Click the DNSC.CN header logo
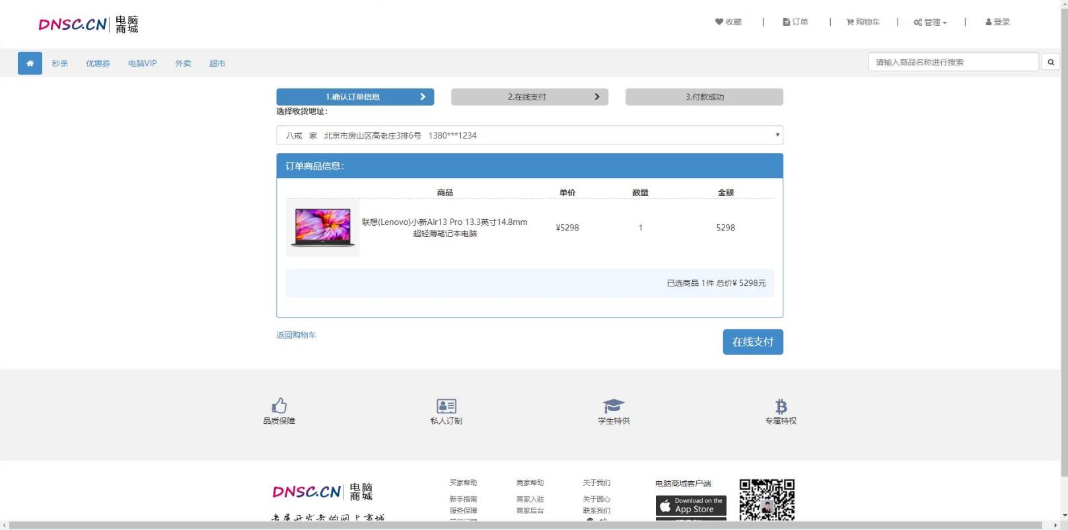The width and height of the screenshot is (1068, 530). 88,24
